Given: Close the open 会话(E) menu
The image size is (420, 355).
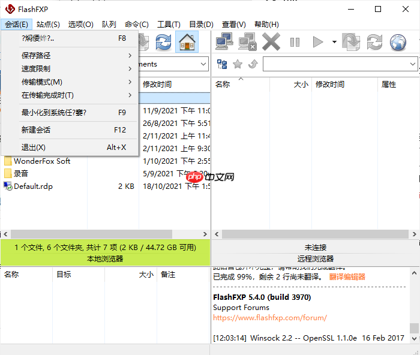Looking at the screenshot, I should 16,25.
